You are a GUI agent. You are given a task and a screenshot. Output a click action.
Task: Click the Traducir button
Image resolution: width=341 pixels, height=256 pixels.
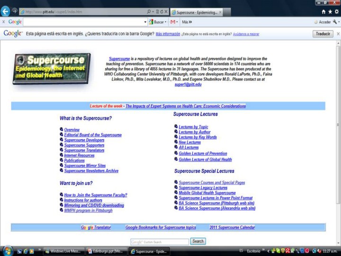(x=323, y=34)
